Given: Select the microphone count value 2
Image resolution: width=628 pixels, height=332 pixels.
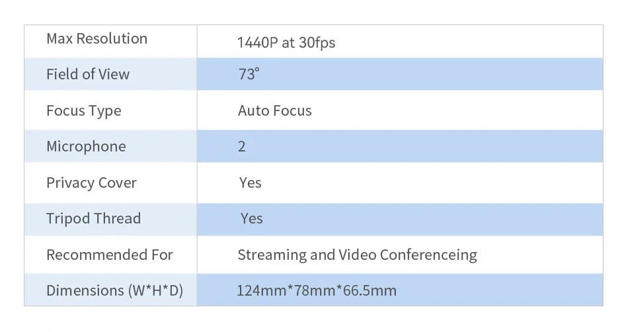Looking at the screenshot, I should 242,147.
